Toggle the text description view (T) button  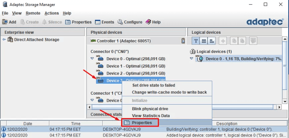196,41
